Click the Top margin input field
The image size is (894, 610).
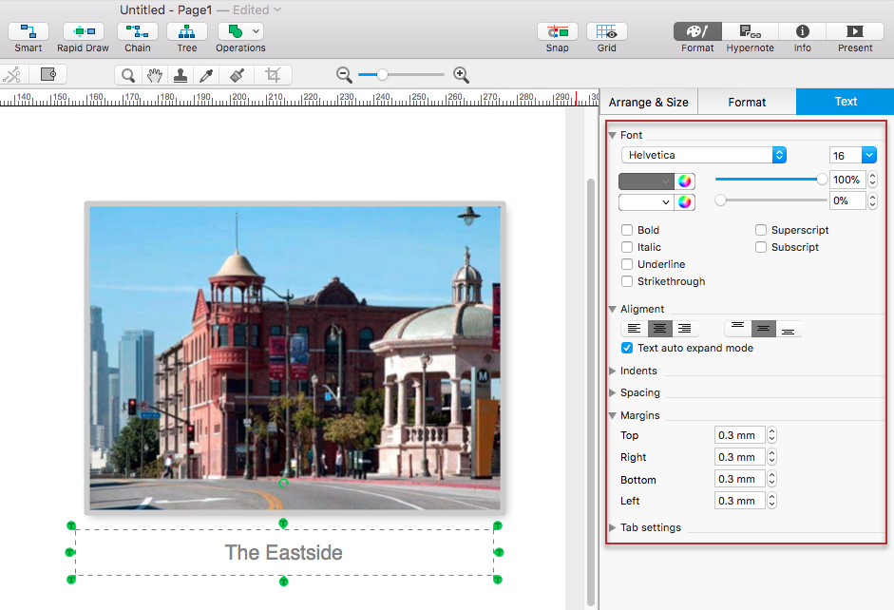[x=739, y=435]
